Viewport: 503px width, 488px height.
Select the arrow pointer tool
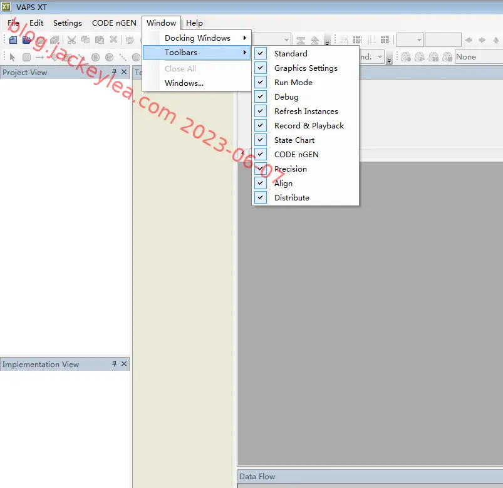coord(13,58)
